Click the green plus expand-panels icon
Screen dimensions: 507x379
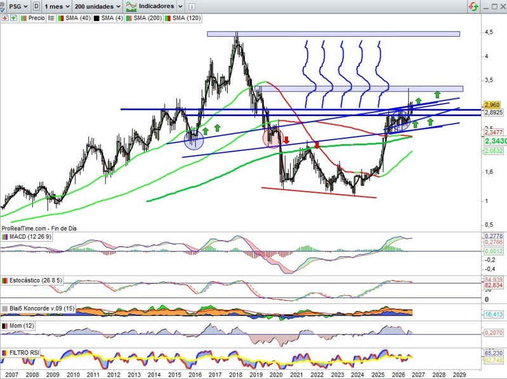click(x=13, y=18)
